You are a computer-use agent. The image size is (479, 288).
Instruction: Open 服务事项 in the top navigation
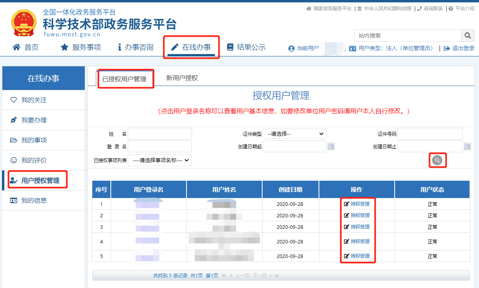pos(81,47)
